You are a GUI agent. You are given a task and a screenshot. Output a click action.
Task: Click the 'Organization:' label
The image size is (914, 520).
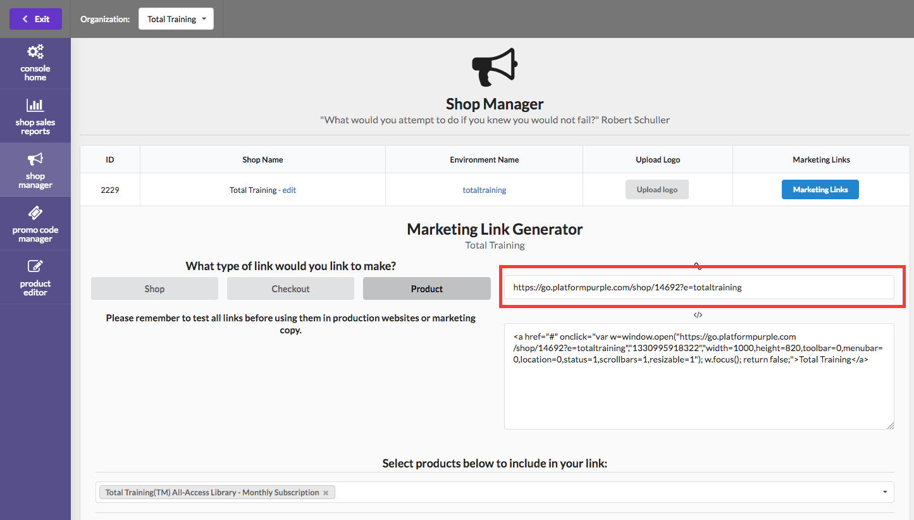[x=105, y=19]
